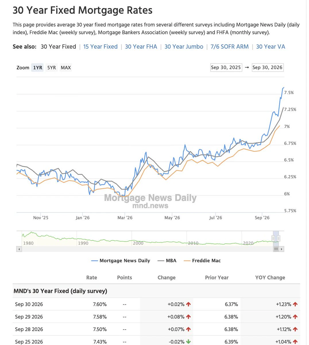Viewport: 309px width, 345px height.
Task: Select the 1YR zoom range
Action: 38,68
